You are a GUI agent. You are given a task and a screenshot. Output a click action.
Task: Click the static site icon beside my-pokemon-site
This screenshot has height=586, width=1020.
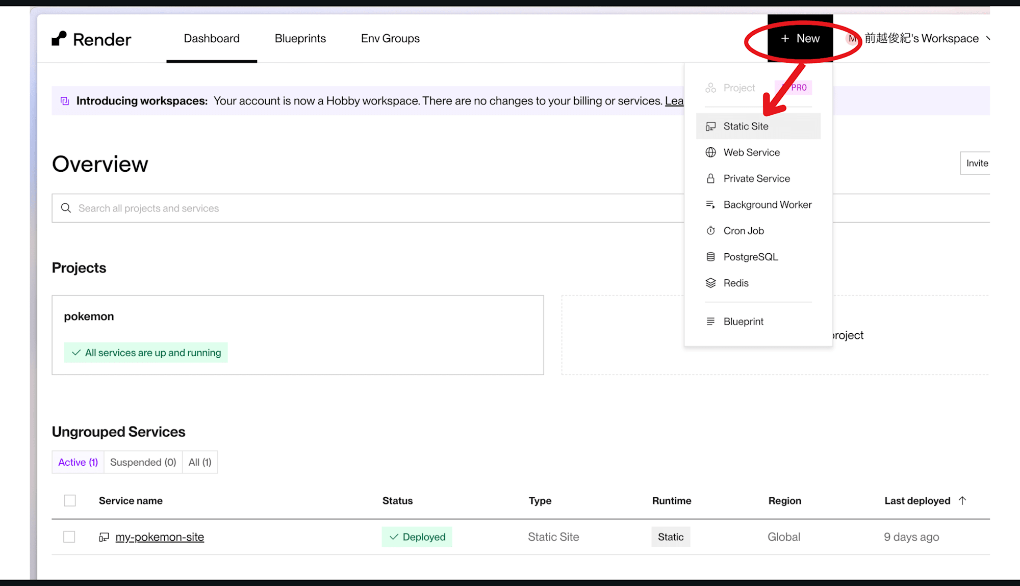[104, 537]
